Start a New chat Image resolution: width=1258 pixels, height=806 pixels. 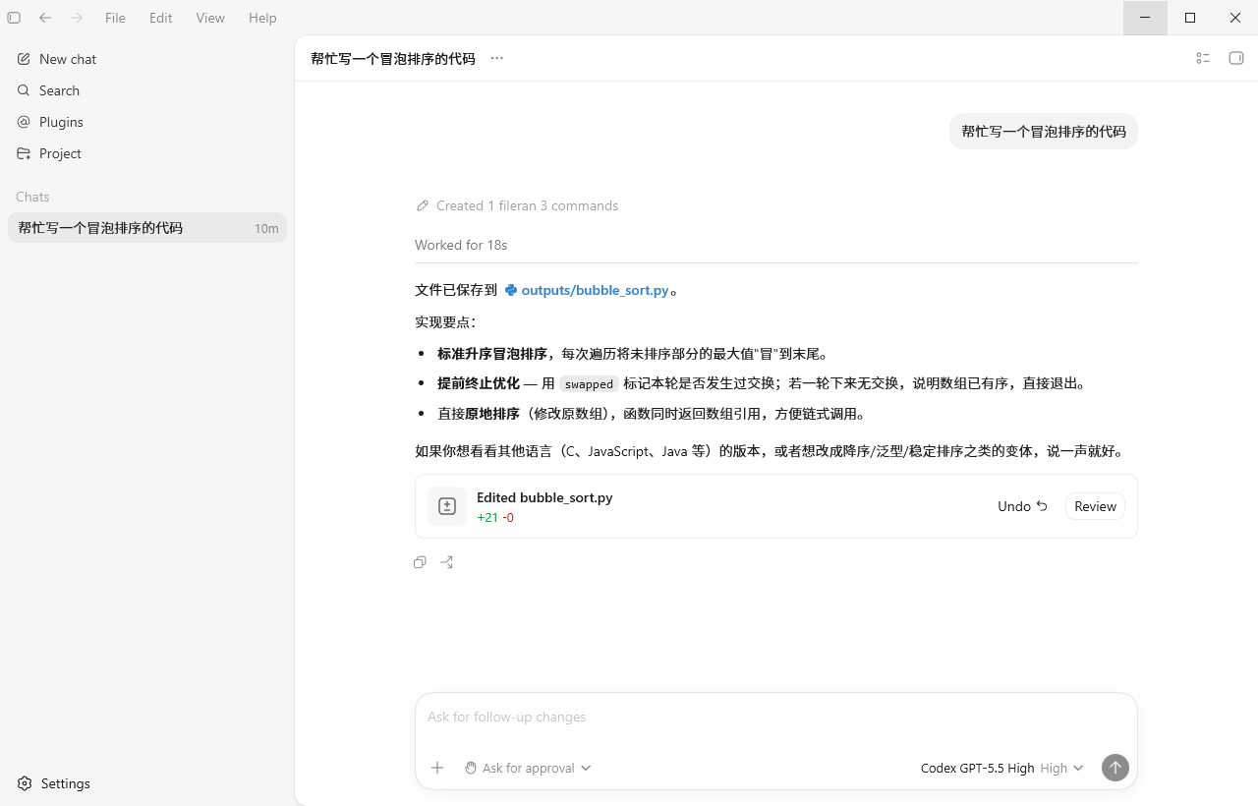(147, 59)
